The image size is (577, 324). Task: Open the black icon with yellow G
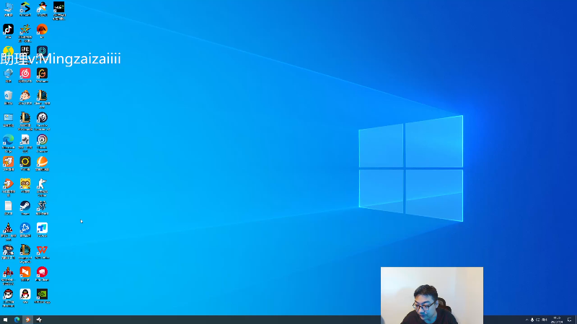tap(42, 76)
